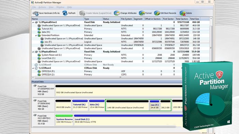Collapse the PhysicalDrive3 tree node

[33, 52]
